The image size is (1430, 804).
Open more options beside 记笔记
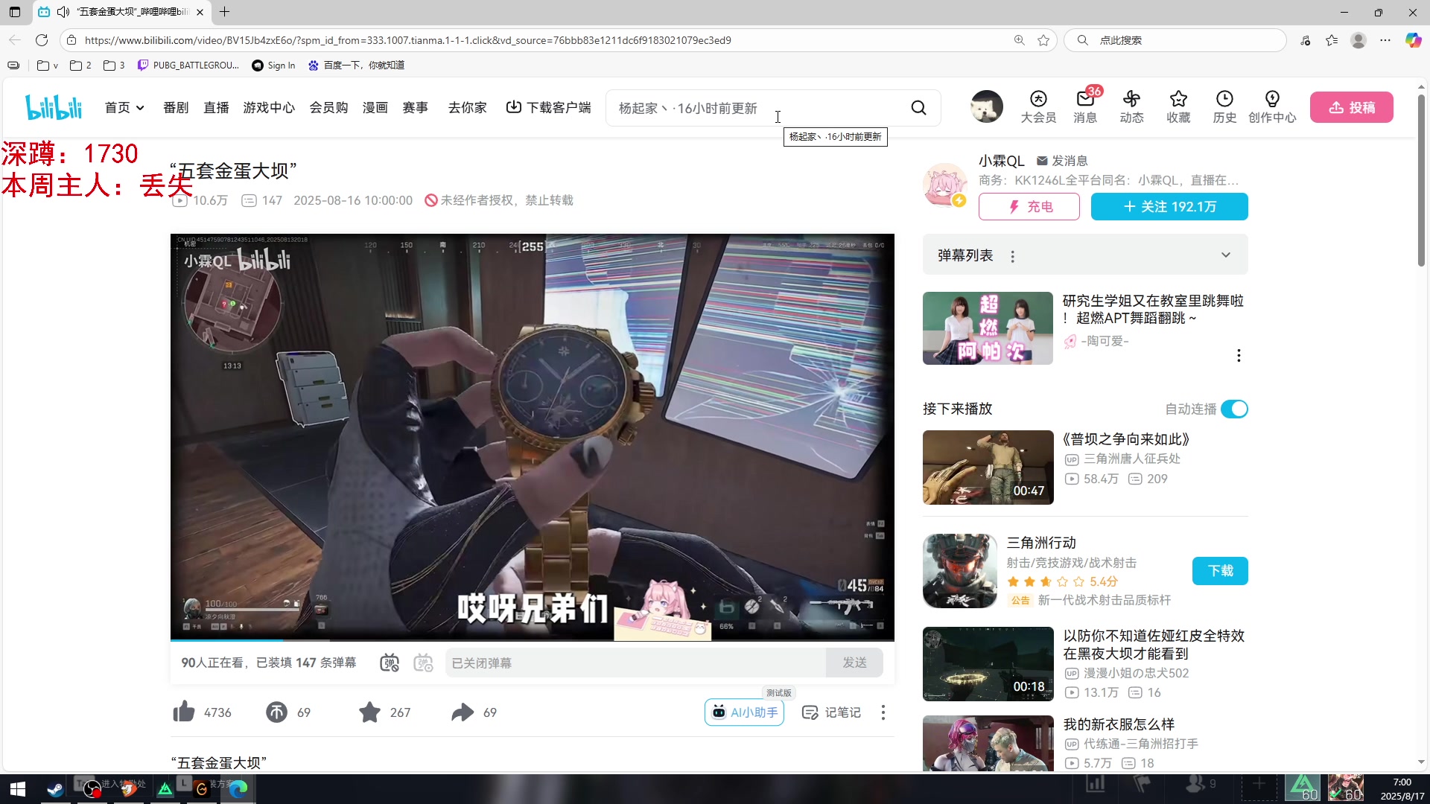[x=883, y=712]
